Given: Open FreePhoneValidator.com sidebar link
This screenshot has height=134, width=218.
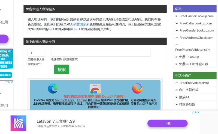Looking at the screenshot, I should tap(193, 50).
